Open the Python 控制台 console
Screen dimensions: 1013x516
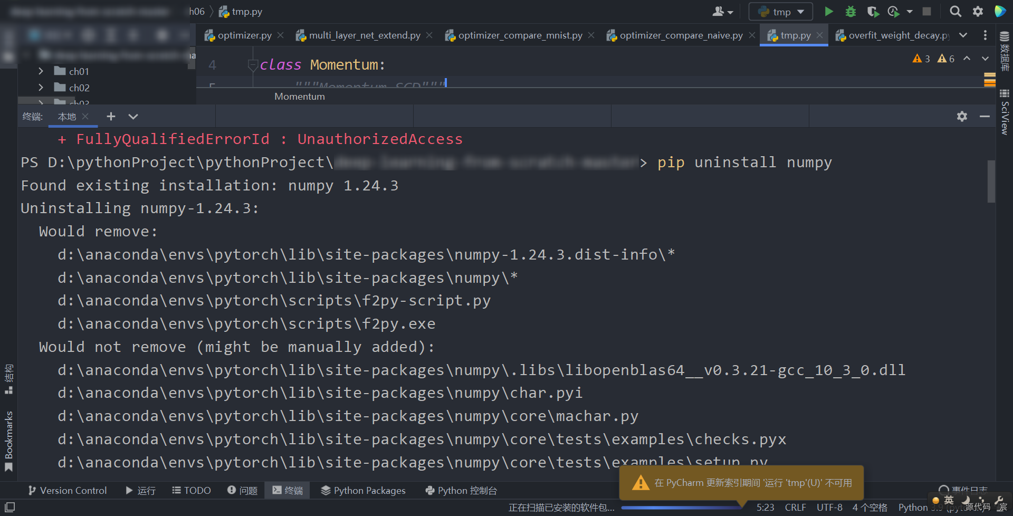pyautogui.click(x=461, y=491)
